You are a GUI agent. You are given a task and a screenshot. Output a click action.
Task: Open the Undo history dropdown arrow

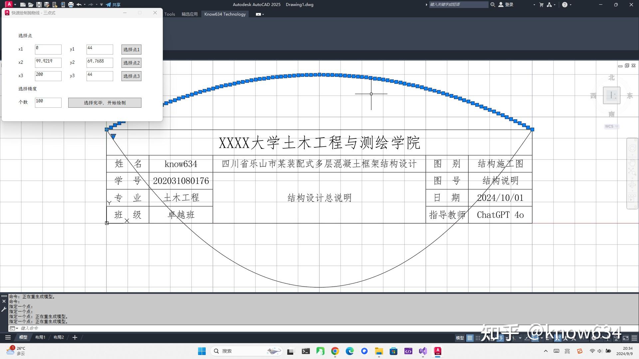coord(85,5)
